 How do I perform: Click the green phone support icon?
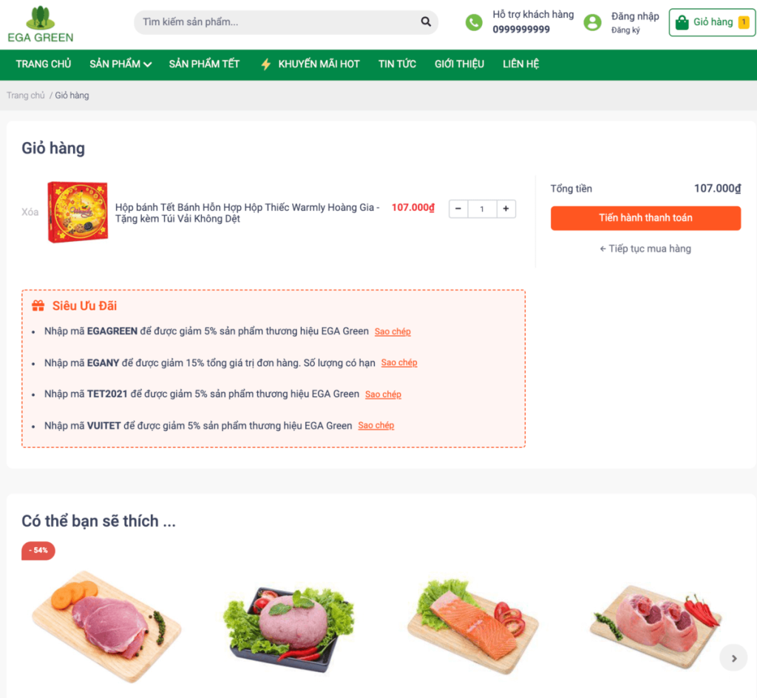tap(474, 22)
